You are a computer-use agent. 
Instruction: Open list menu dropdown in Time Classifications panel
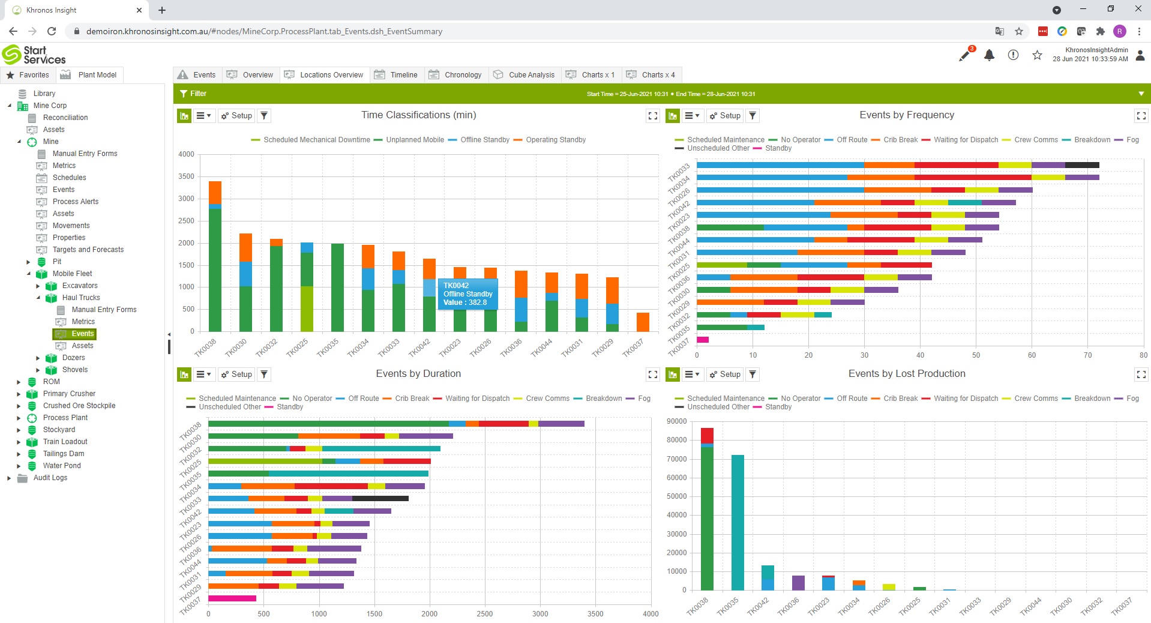204,116
